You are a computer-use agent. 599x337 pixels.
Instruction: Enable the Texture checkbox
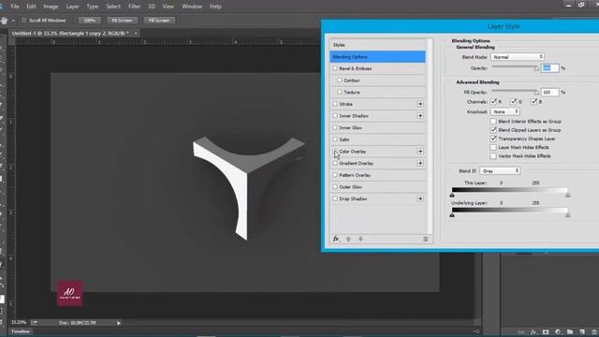[x=339, y=92]
